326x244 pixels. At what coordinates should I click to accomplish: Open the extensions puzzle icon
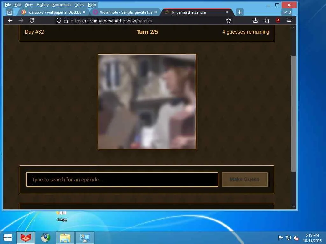(x=266, y=20)
